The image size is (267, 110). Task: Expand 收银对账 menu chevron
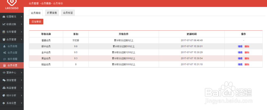[21, 24]
